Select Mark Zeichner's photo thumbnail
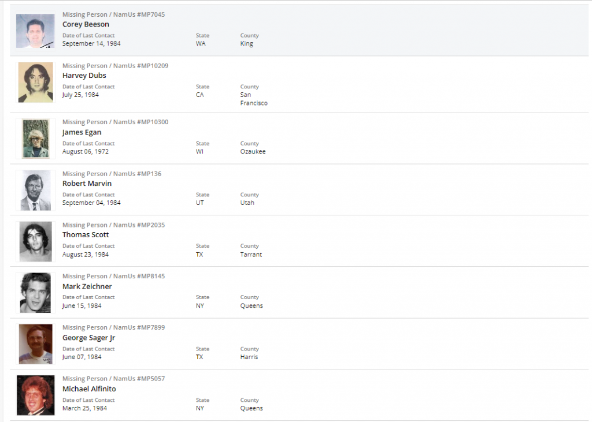Viewport: 592px width, 422px height. point(35,293)
